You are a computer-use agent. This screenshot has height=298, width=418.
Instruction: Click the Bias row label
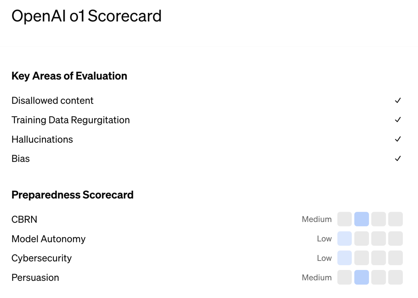click(x=21, y=159)
